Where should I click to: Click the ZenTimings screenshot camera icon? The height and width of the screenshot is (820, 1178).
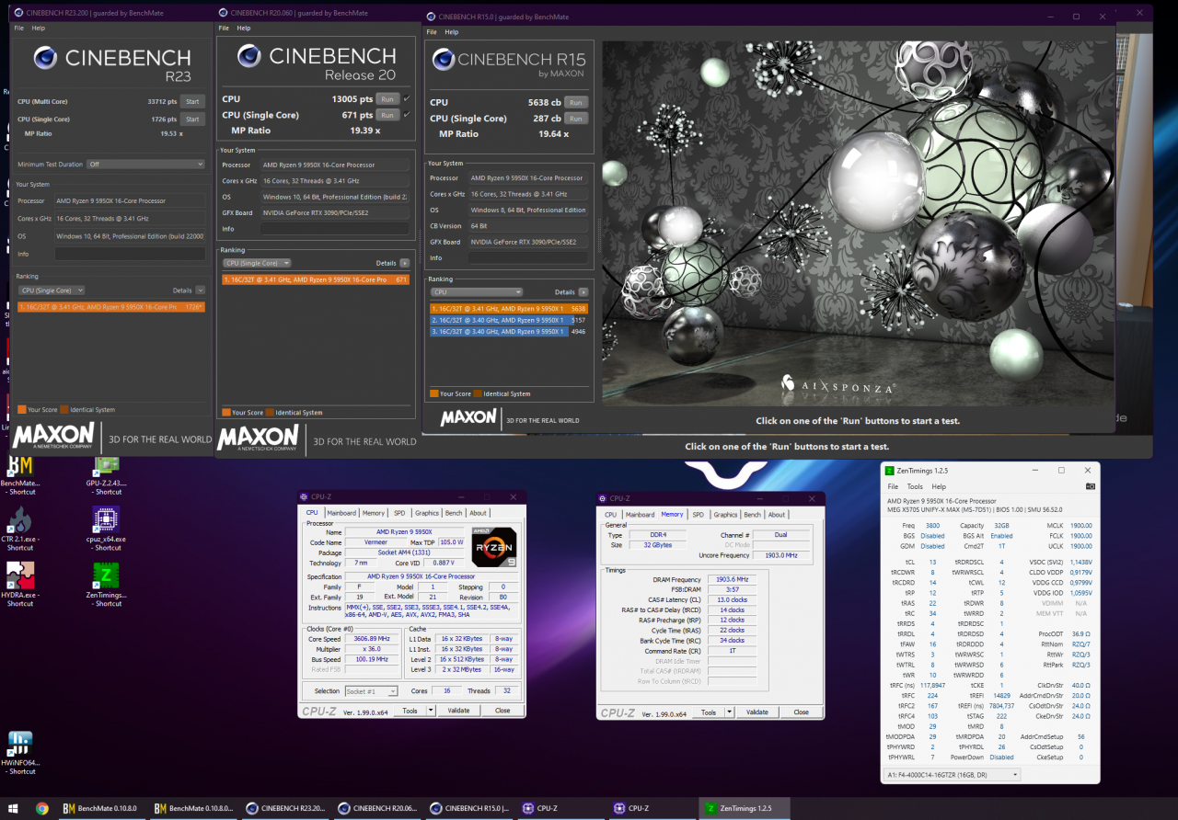[x=1090, y=486]
